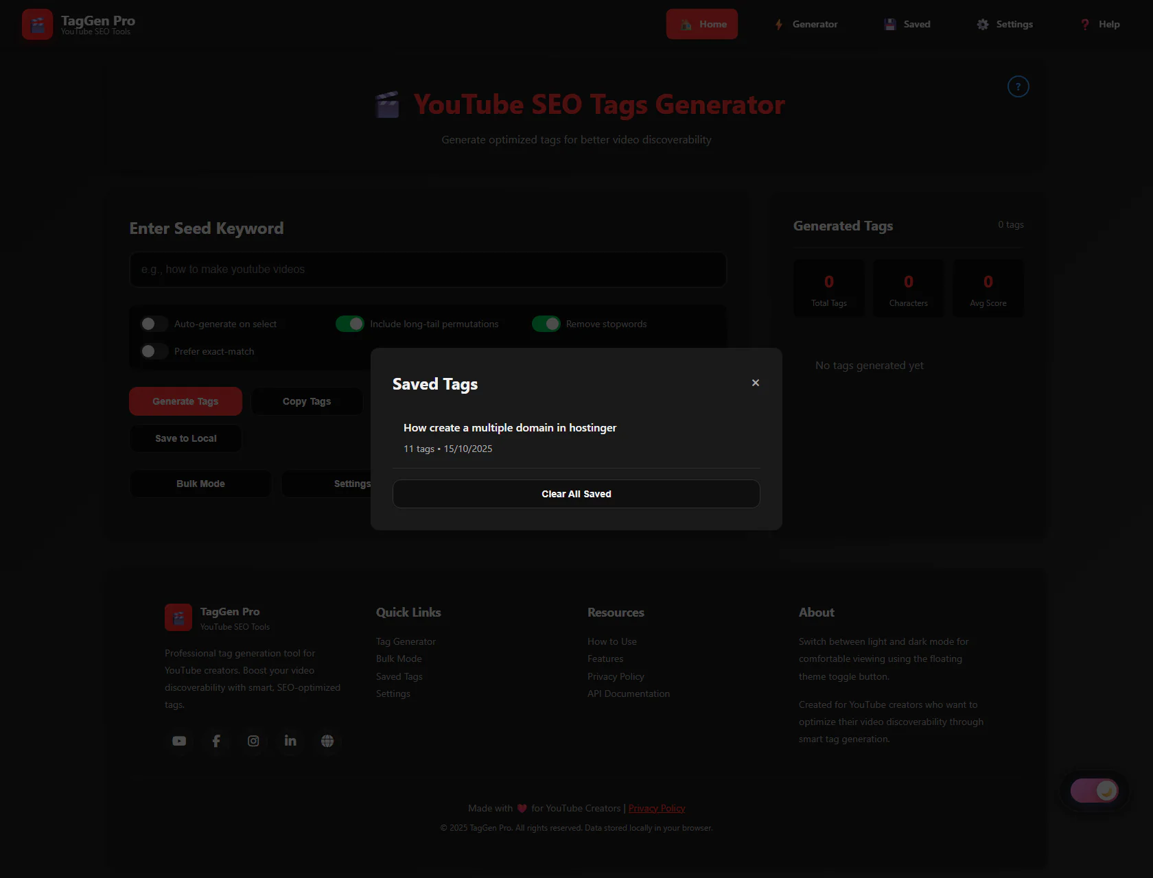Open the LinkedIn social icon in footer
Viewport: 1153px width, 878px height.
(x=290, y=741)
